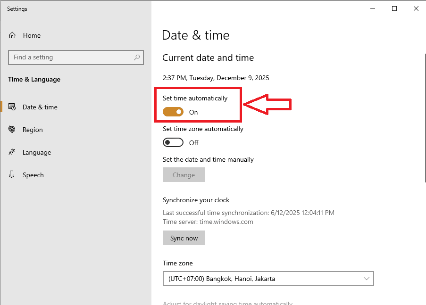This screenshot has width=426, height=305.
Task: Enable Set time zone automatically
Action: click(173, 142)
